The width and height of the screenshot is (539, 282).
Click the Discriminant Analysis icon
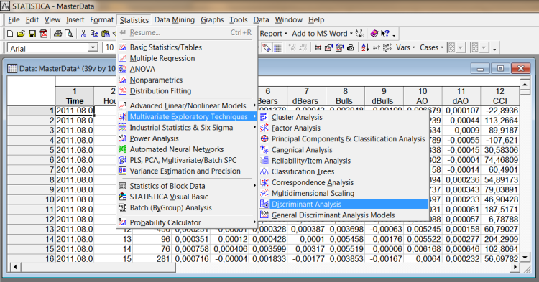pyautogui.click(x=264, y=204)
